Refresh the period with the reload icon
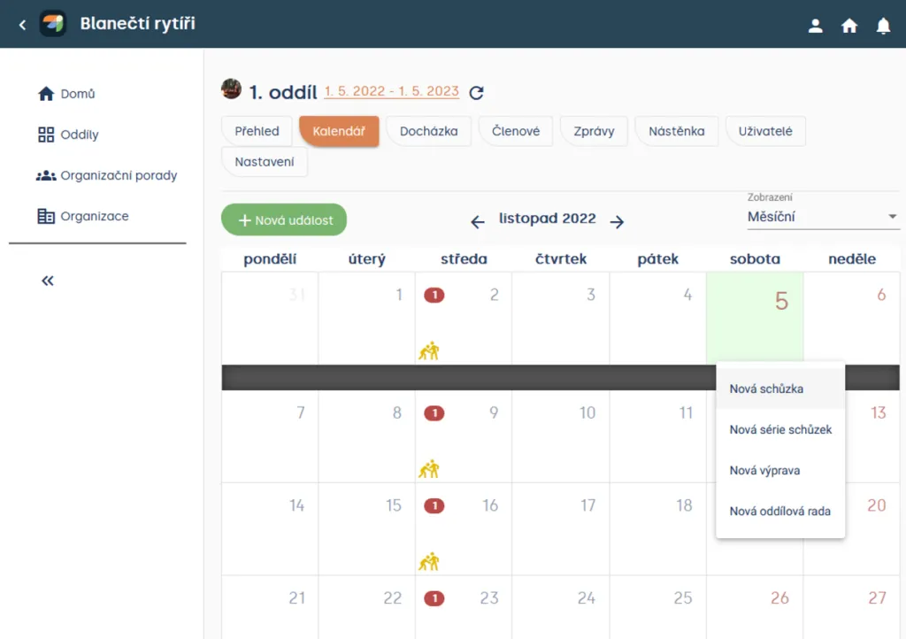This screenshot has width=906, height=639. pyautogui.click(x=476, y=92)
